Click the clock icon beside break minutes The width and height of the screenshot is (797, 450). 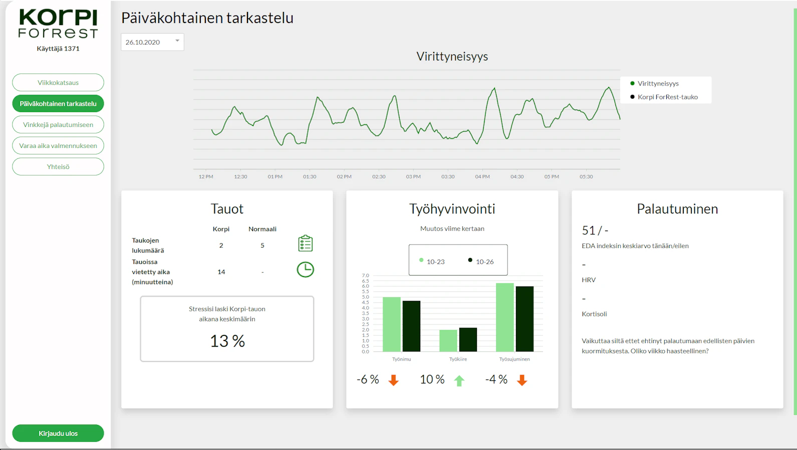coord(305,269)
